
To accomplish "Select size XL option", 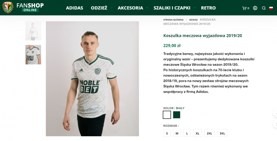I will [197, 133].
